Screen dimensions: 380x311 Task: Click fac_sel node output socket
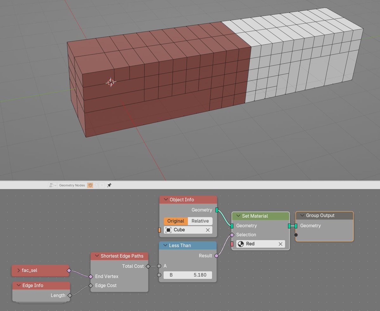pos(69,271)
